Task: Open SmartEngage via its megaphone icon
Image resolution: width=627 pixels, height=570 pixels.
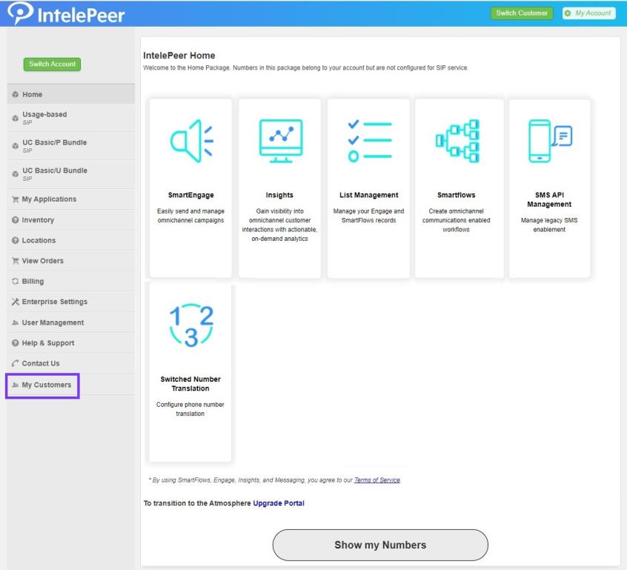Action: [191, 141]
